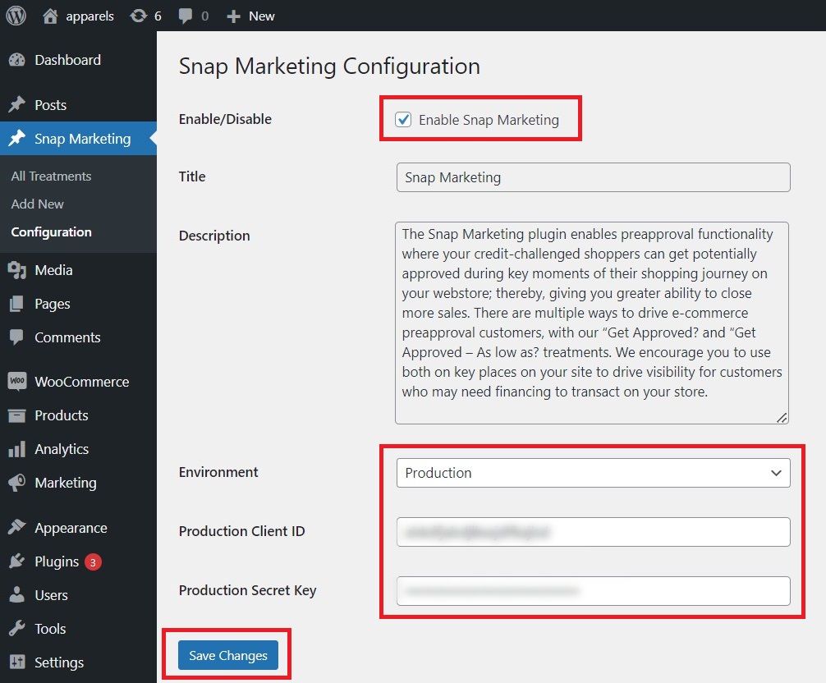This screenshot has height=683, width=826.
Task: Open Users menu label
Action: pos(51,595)
